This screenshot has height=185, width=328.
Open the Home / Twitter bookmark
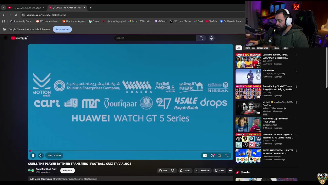pos(180,21)
